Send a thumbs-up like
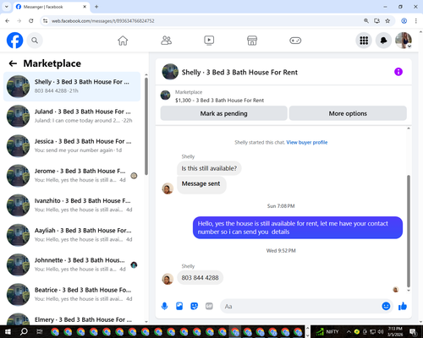Viewport: 423px width, 338px height. coord(403,306)
